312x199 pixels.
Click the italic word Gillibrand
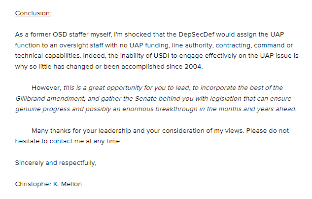[x=30, y=98]
